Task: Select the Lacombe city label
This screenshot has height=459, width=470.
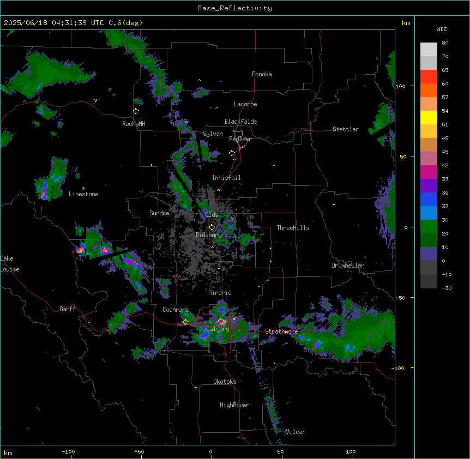Action: (x=245, y=104)
